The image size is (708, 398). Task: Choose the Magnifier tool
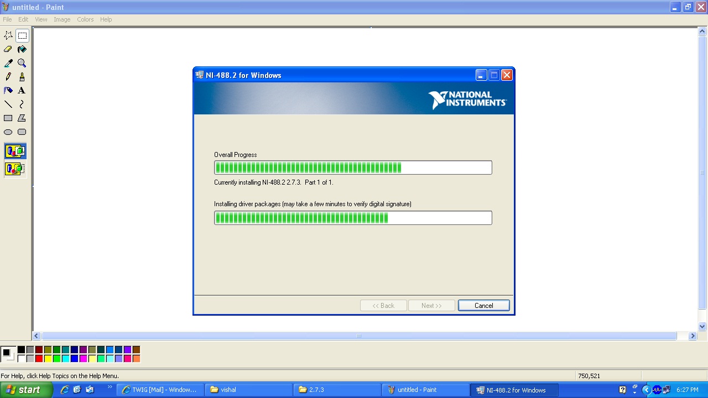(22, 63)
